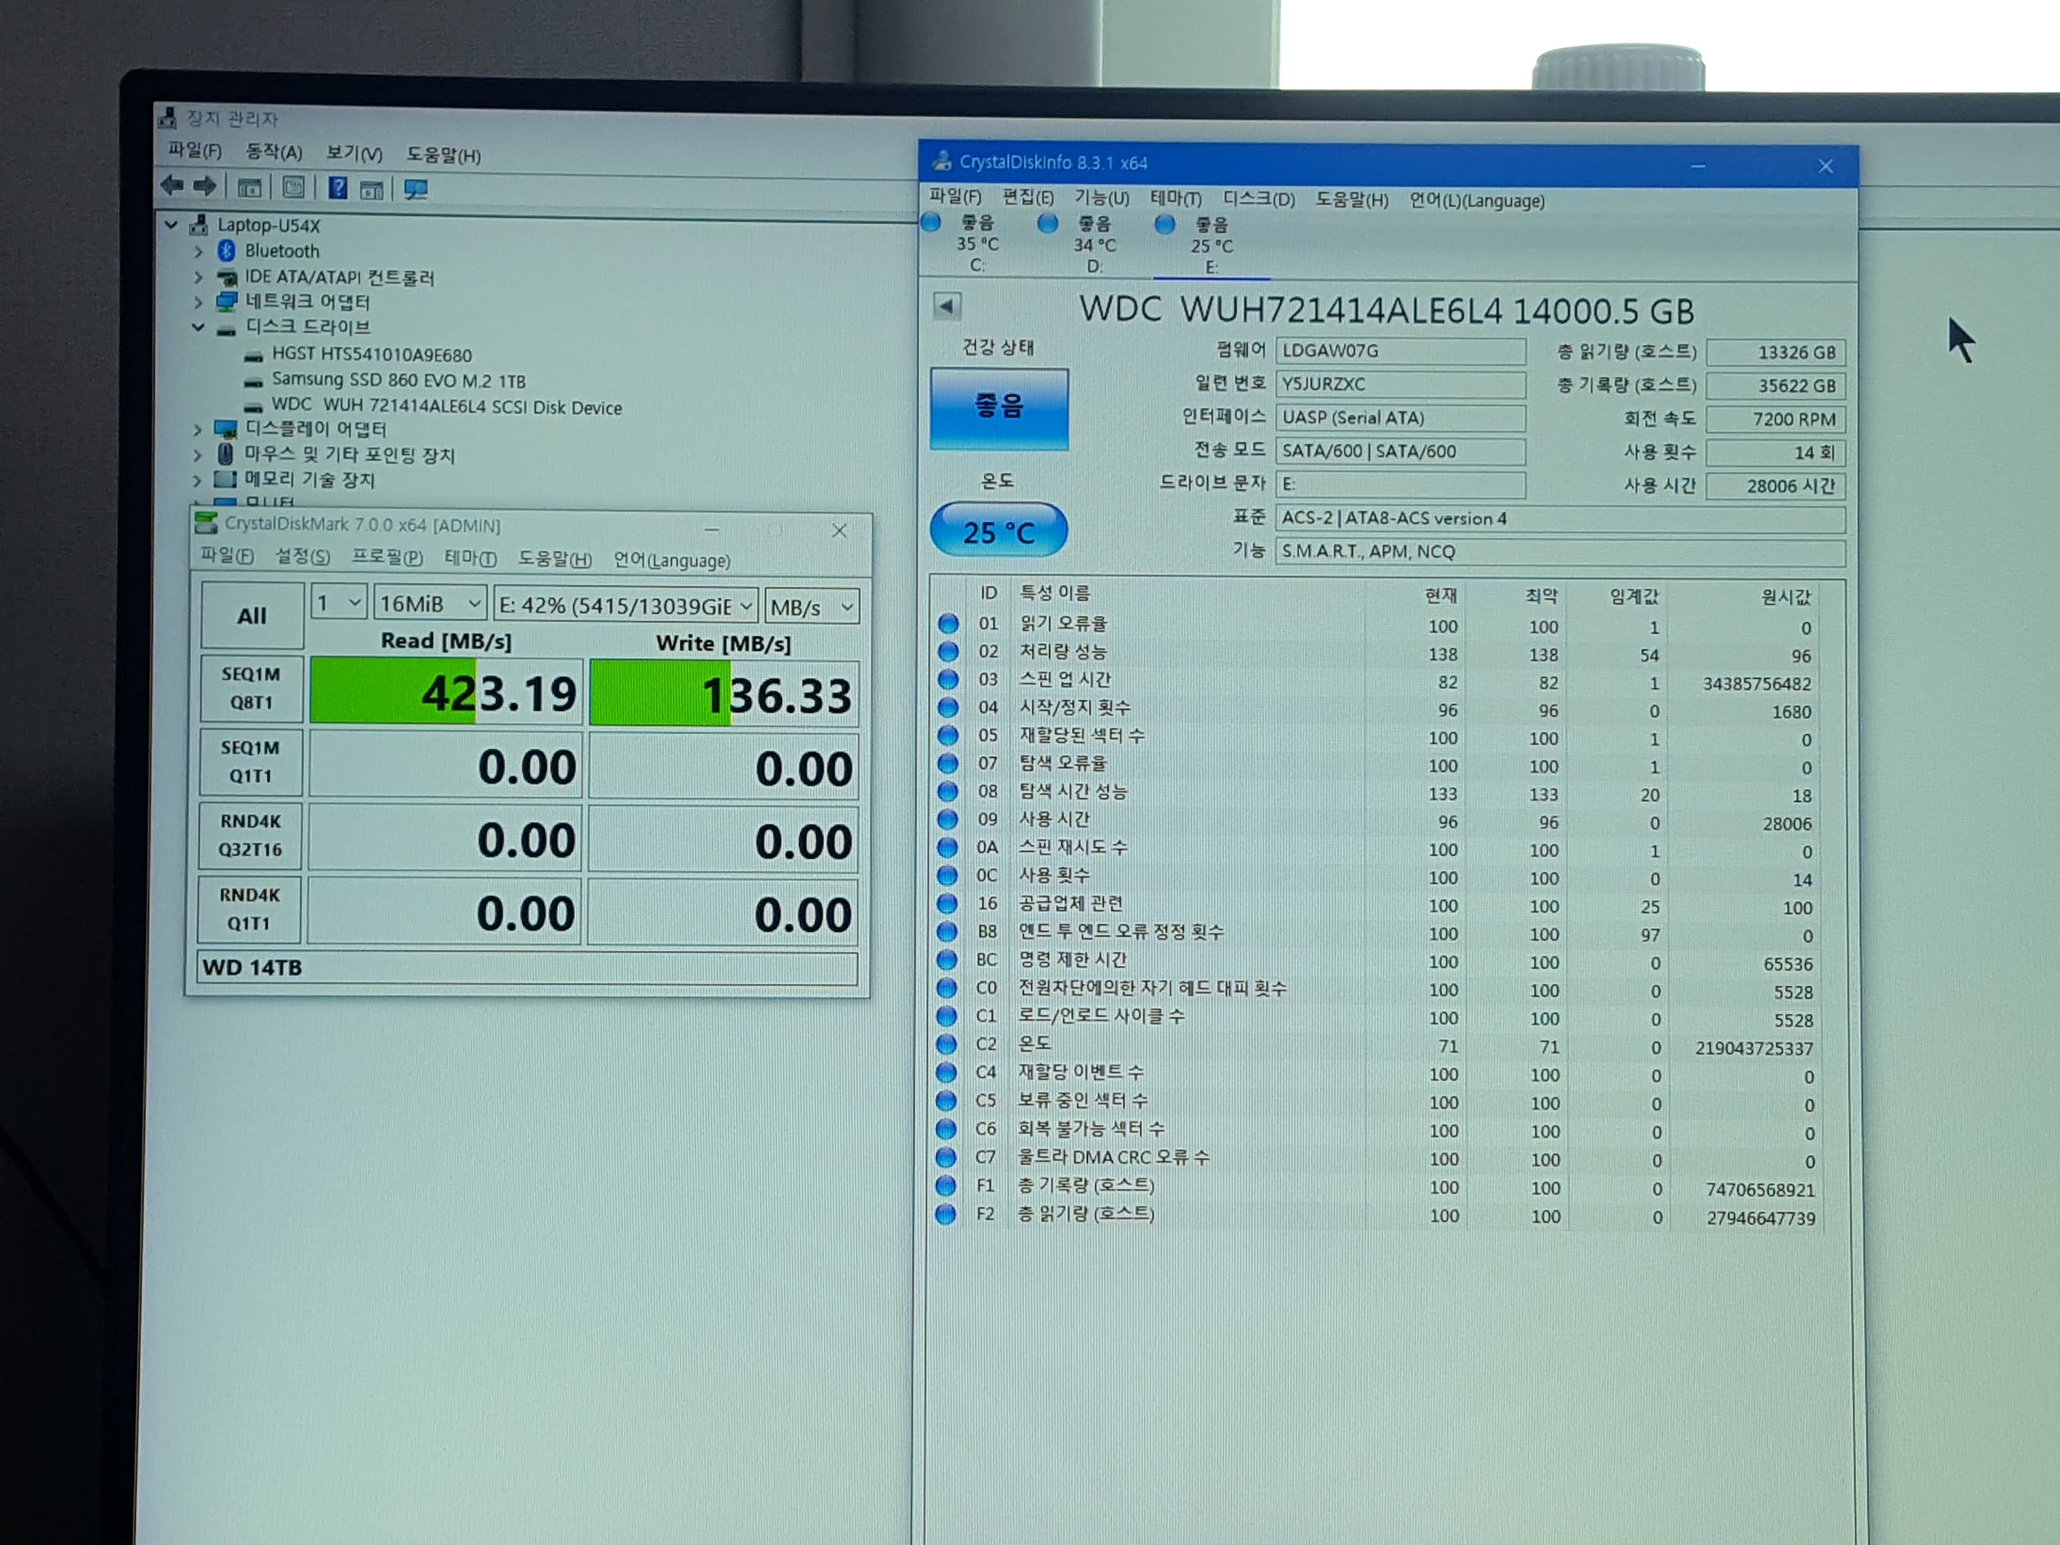Open 동작(A) menu in Device Manager
This screenshot has height=1545, width=2060.
(274, 152)
